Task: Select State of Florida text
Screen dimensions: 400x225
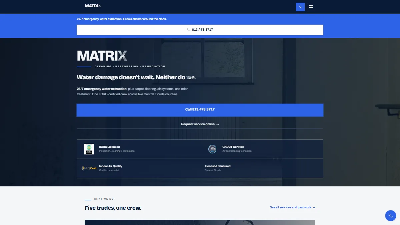Action: click(x=213, y=170)
